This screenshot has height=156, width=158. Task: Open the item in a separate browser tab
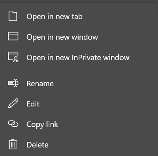tap(79, 17)
